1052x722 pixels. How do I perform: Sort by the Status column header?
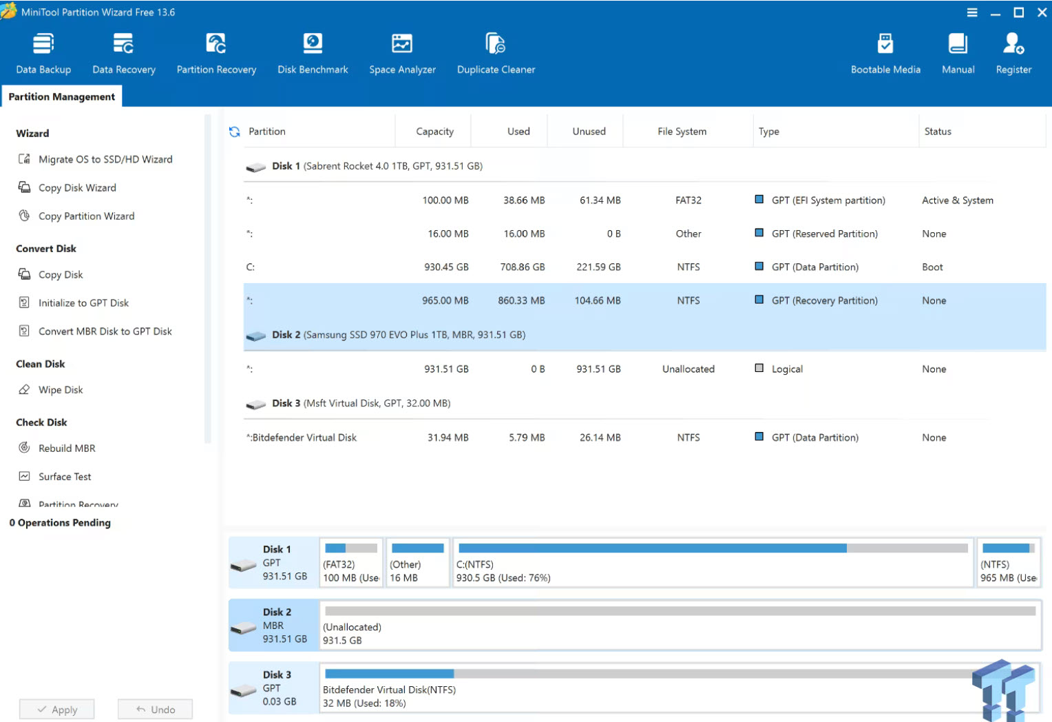[x=938, y=132]
